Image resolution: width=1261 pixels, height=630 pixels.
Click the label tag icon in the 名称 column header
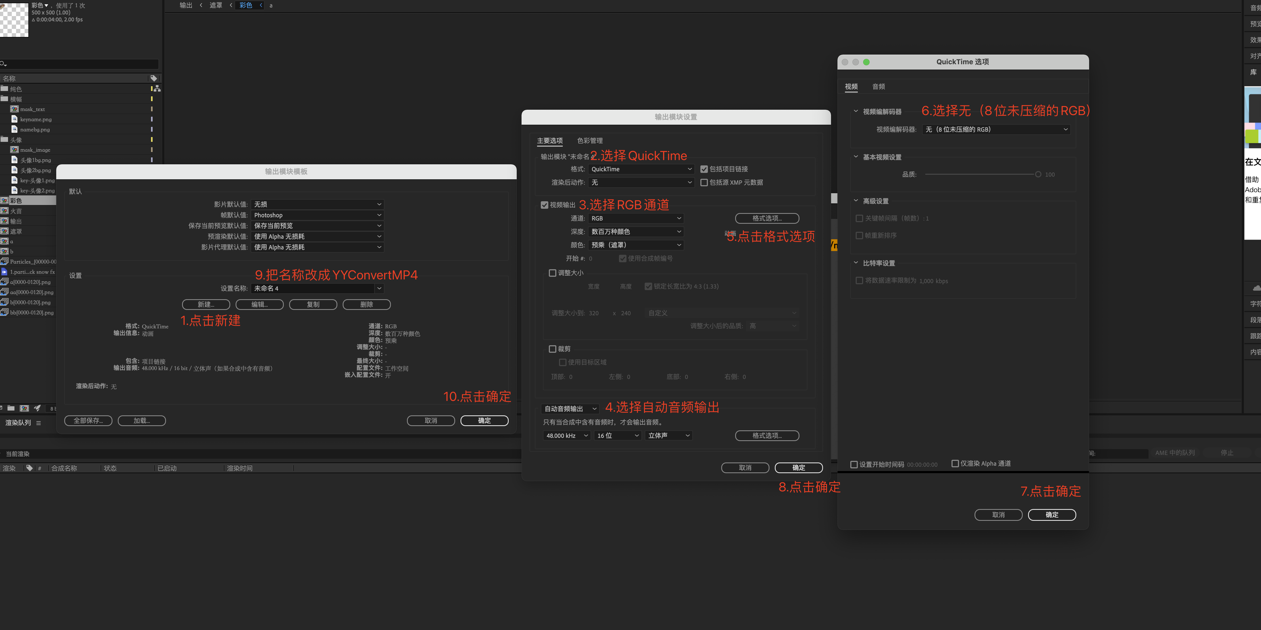coord(154,78)
